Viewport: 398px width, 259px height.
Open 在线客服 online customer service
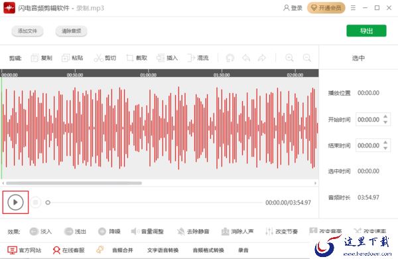coord(68,250)
